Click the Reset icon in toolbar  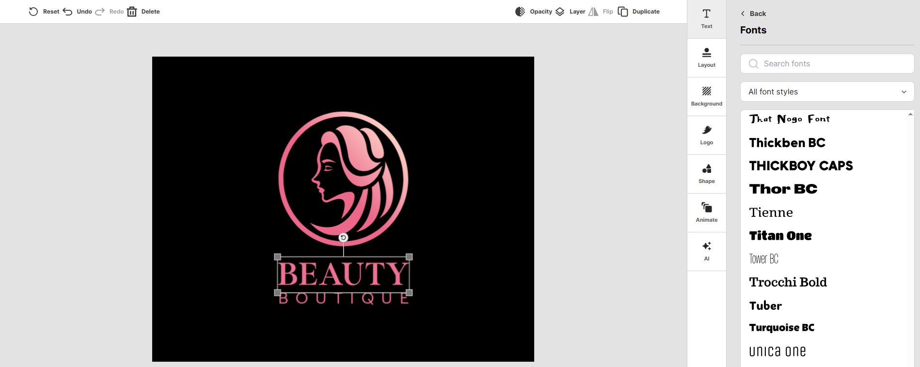tap(33, 12)
